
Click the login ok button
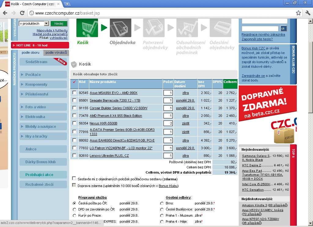coord(283,28)
